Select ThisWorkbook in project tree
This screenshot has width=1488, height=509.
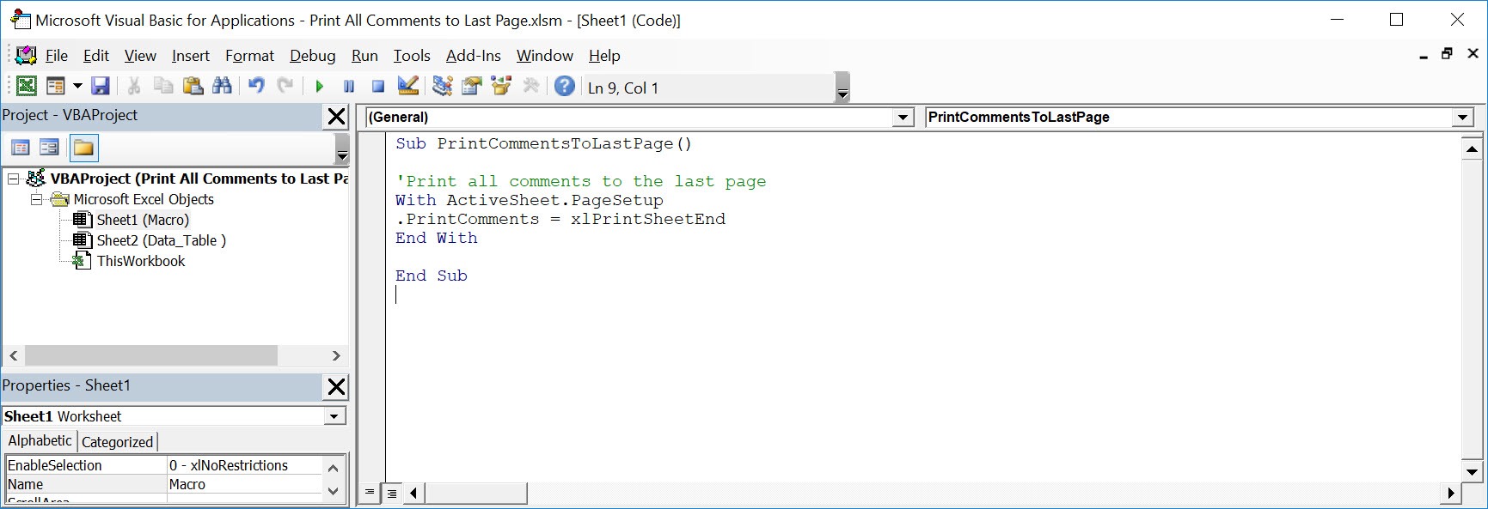point(141,261)
